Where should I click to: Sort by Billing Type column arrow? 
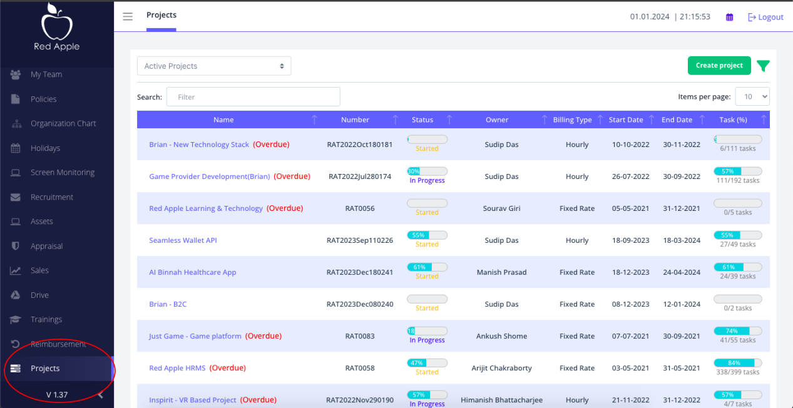coord(600,120)
